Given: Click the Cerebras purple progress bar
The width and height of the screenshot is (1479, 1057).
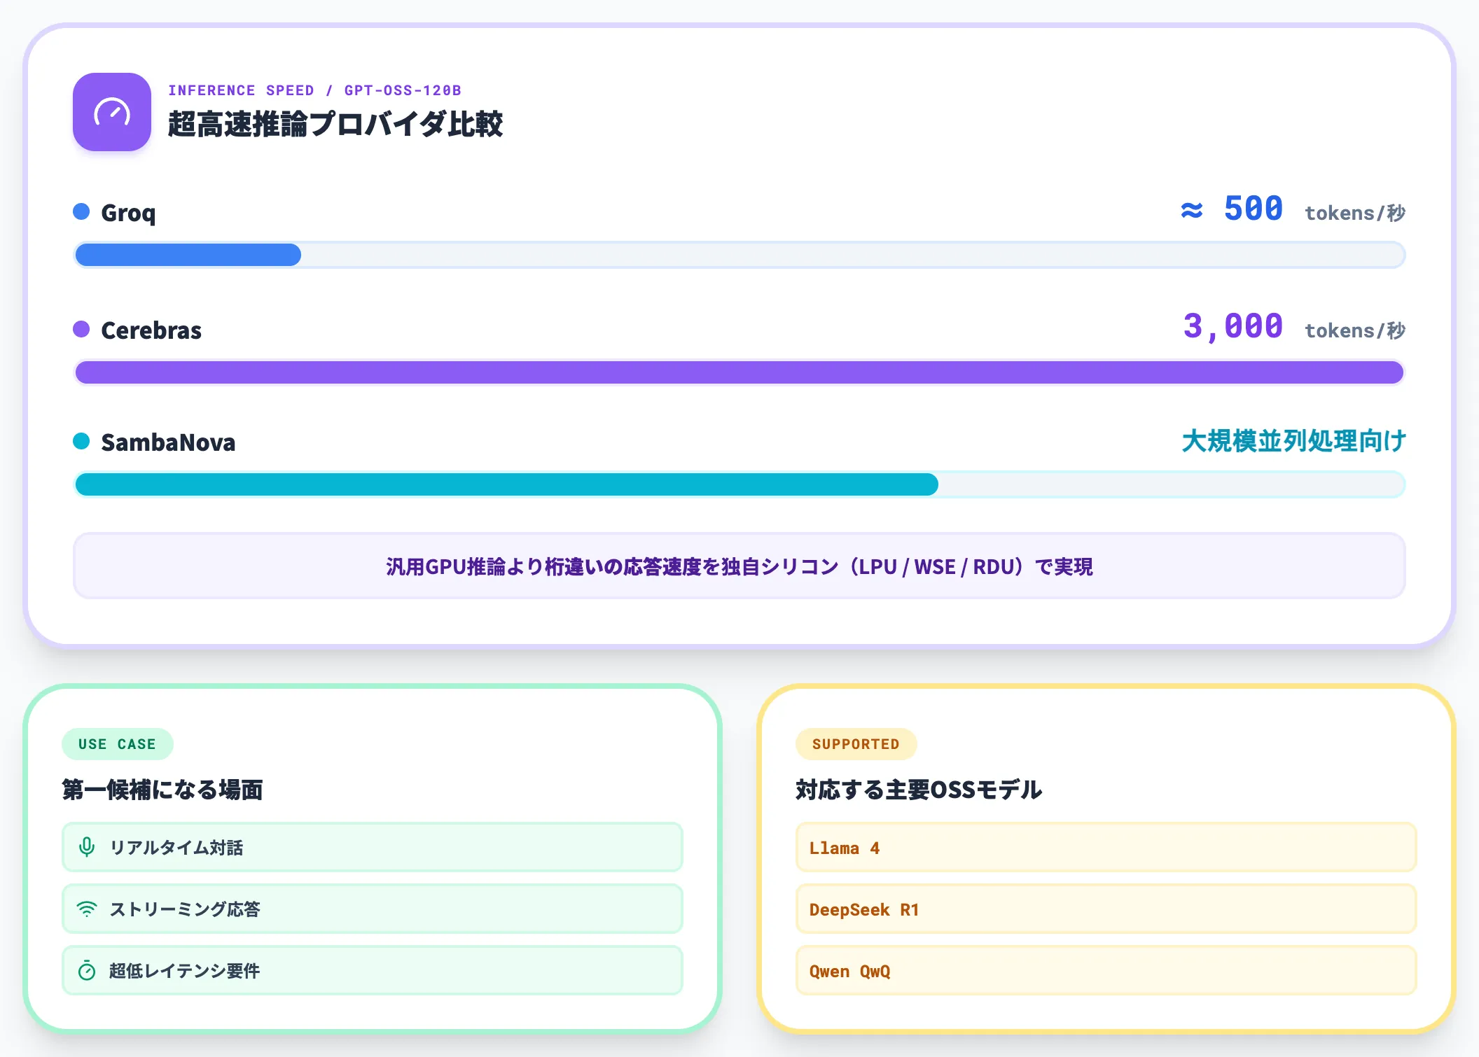Looking at the screenshot, I should 739,372.
